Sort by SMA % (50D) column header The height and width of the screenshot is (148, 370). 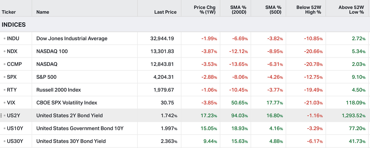273,10
